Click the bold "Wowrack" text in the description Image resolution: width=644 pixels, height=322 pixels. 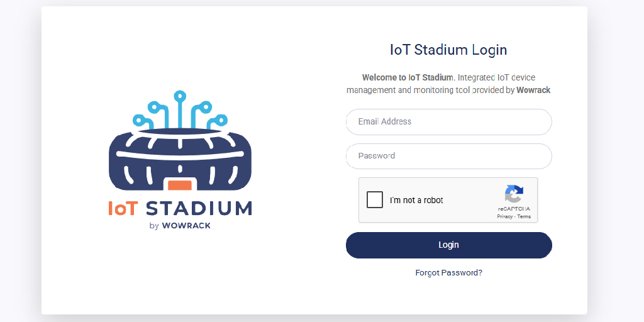pyautogui.click(x=533, y=90)
